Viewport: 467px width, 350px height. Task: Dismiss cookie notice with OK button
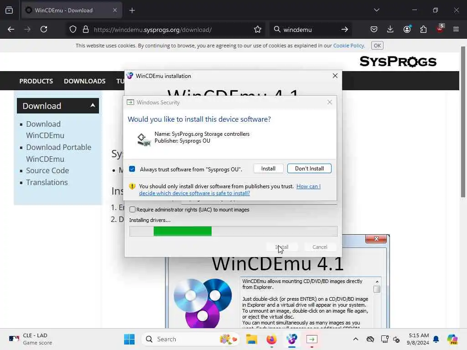377,46
